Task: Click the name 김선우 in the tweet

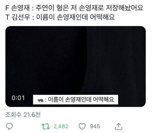Action: tap(21, 17)
